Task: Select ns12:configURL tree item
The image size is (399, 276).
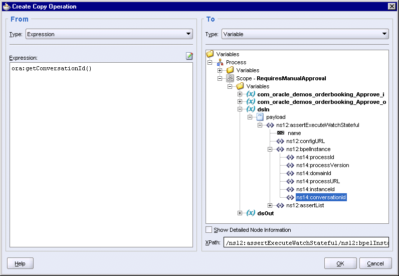Action: pyautogui.click(x=306, y=141)
